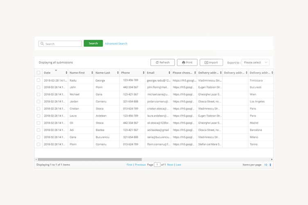Click the left arrow of horizontal scrollbar
The image size is (308, 205).
[36, 159]
